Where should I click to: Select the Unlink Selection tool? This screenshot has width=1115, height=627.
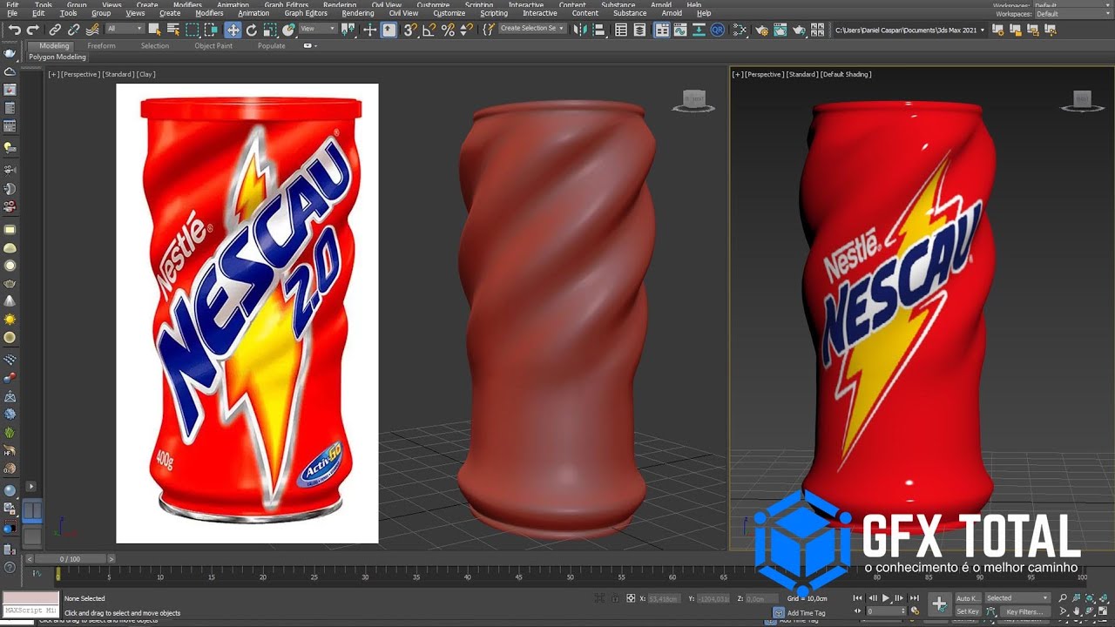[x=74, y=29]
